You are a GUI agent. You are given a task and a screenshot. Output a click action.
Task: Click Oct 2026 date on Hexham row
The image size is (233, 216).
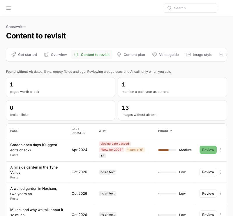click(x=79, y=194)
